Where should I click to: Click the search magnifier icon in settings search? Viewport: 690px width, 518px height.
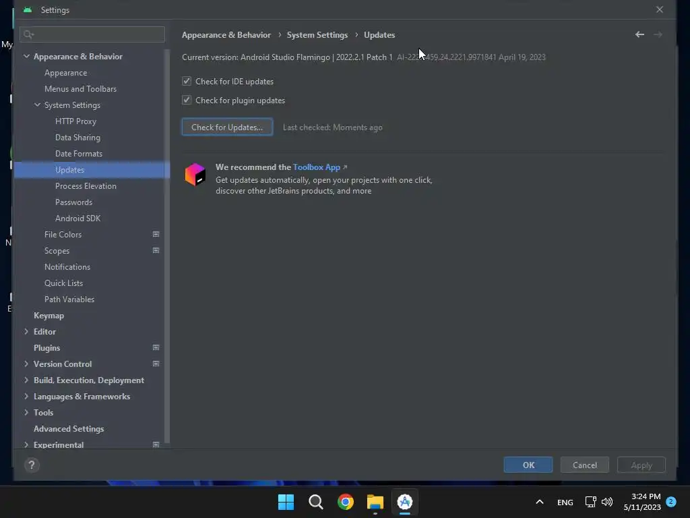click(28, 34)
